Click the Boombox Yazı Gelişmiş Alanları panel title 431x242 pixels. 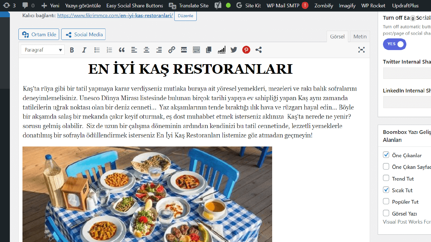point(406,136)
